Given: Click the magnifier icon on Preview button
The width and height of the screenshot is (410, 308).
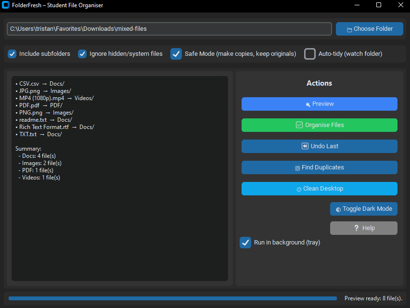Looking at the screenshot, I should (x=308, y=104).
